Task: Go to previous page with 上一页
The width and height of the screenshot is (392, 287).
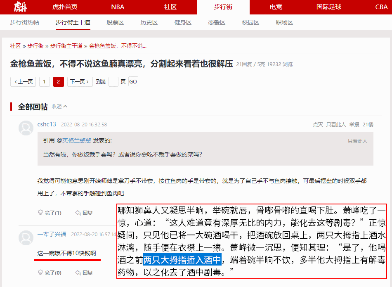Action: tap(23, 82)
